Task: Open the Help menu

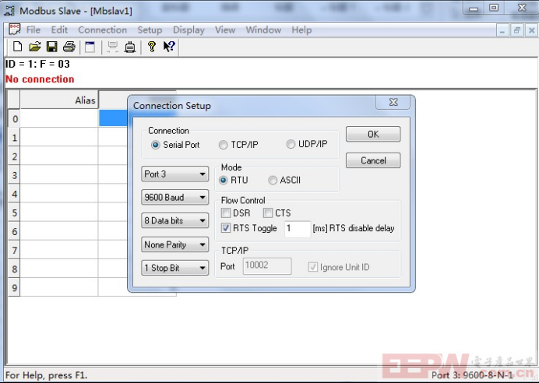Action: (301, 30)
